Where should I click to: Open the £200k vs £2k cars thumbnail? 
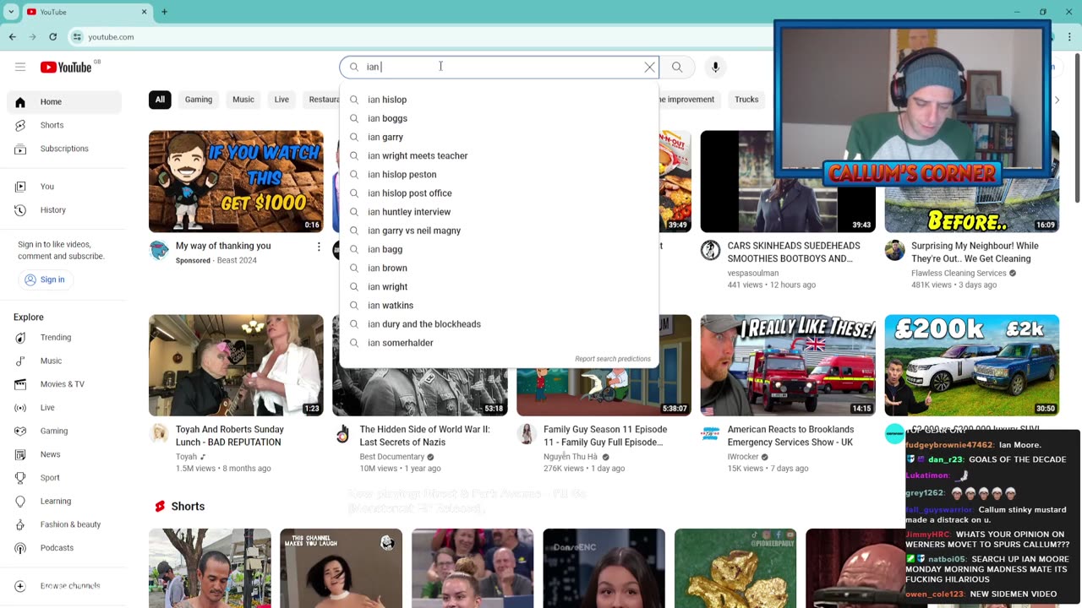pyautogui.click(x=971, y=365)
